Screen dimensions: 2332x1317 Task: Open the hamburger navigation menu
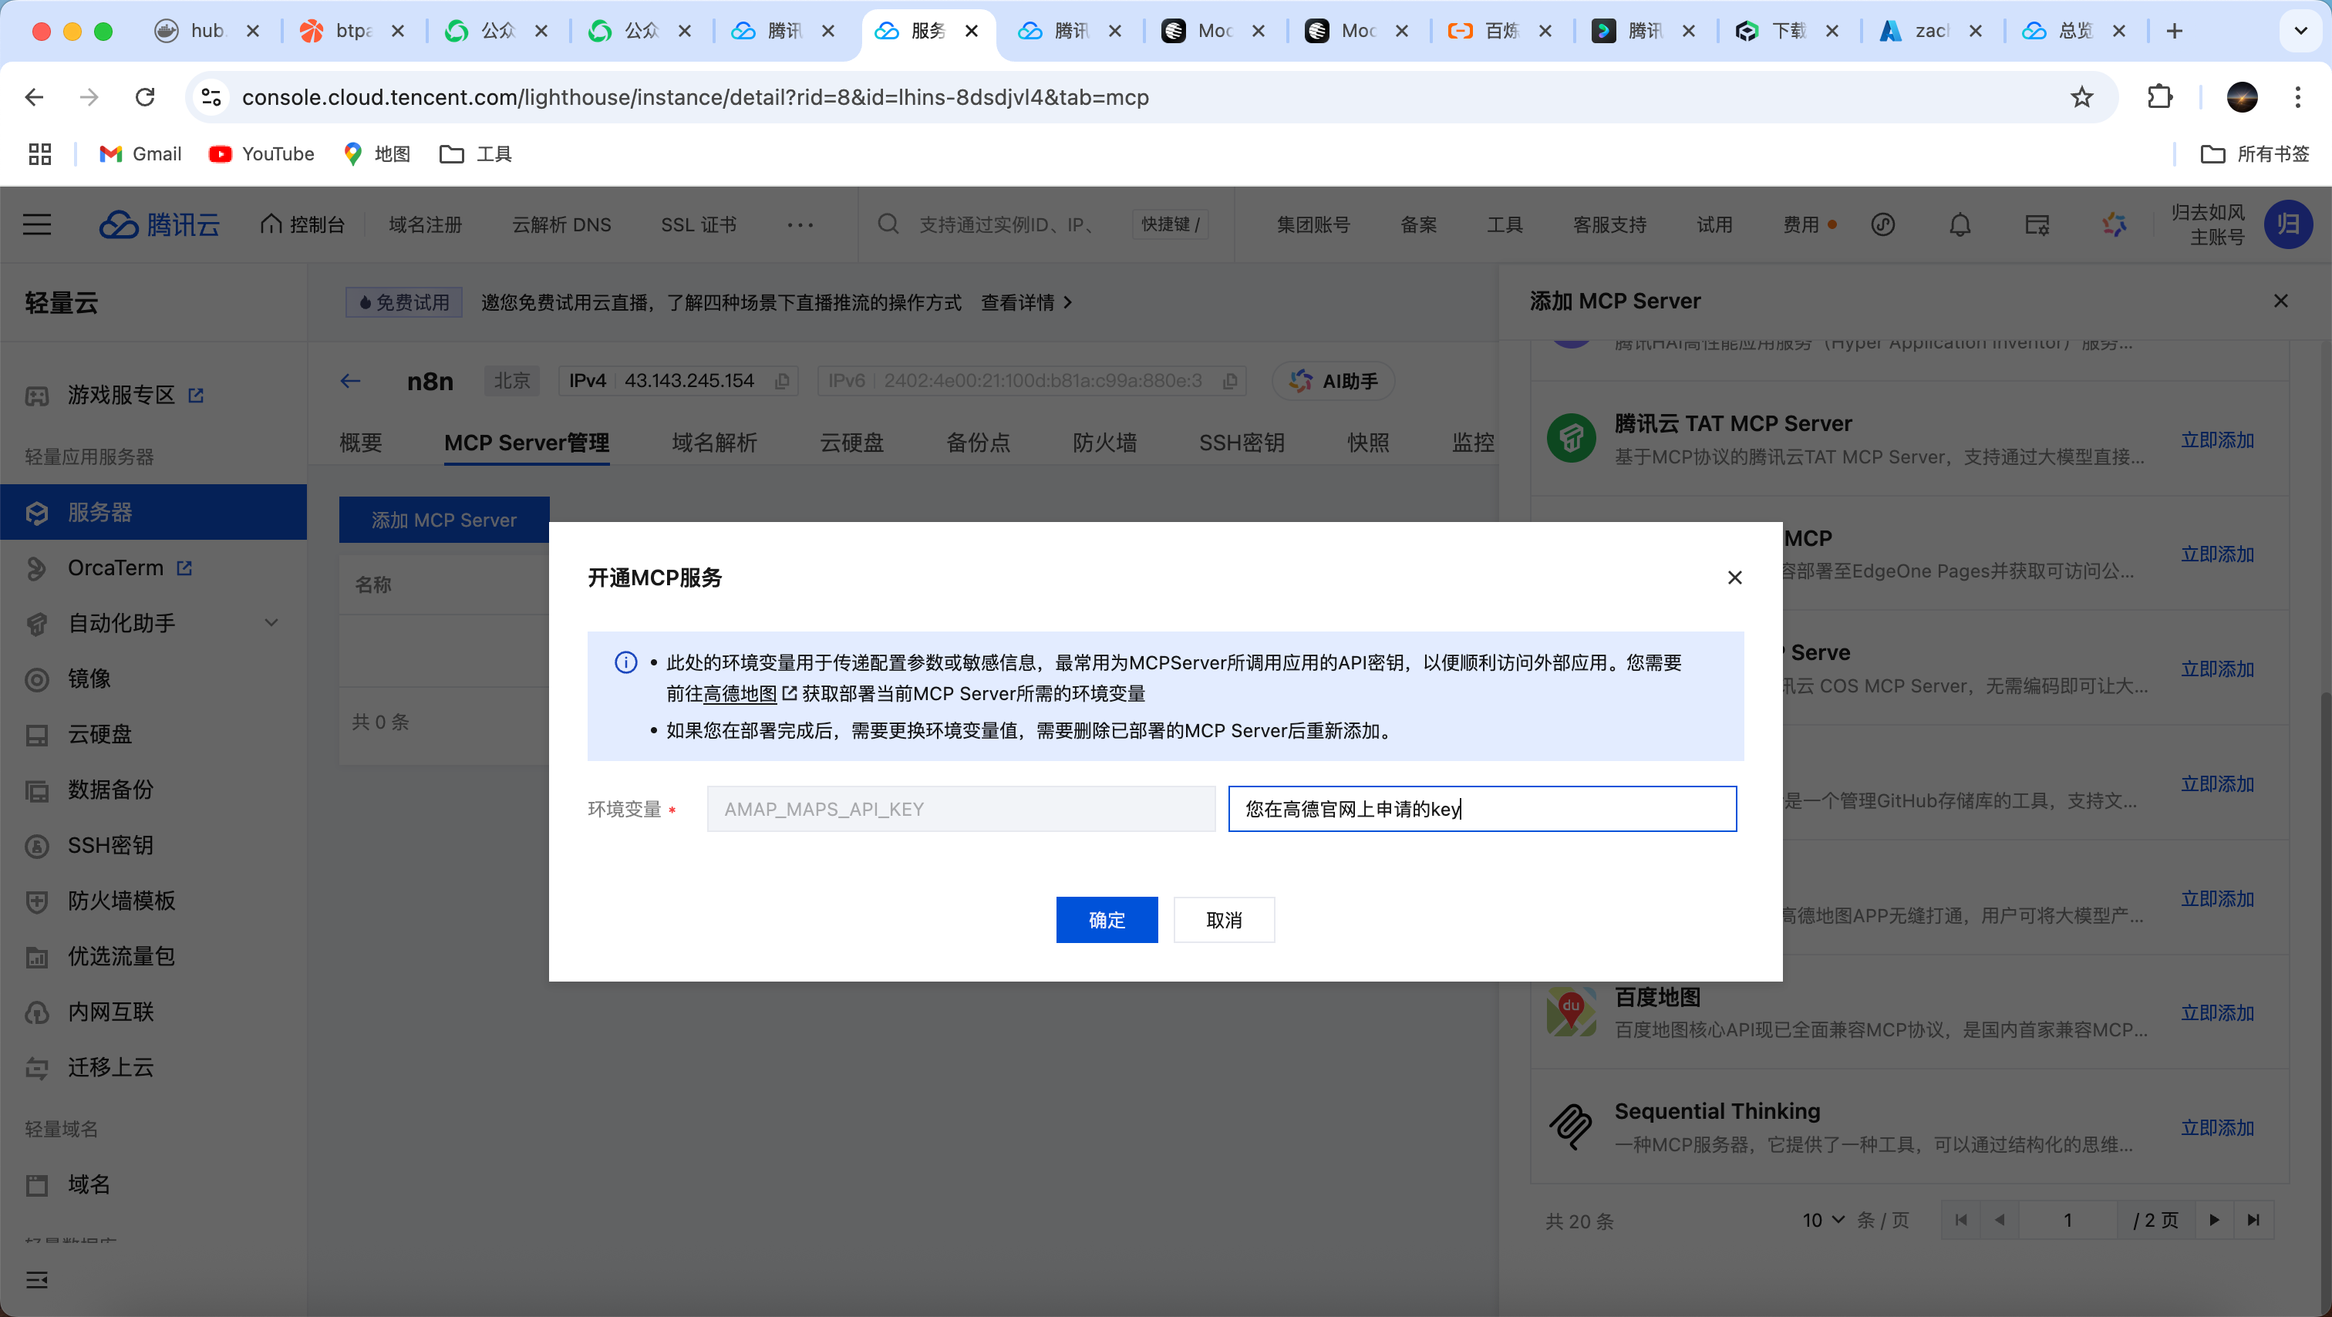tap(37, 224)
